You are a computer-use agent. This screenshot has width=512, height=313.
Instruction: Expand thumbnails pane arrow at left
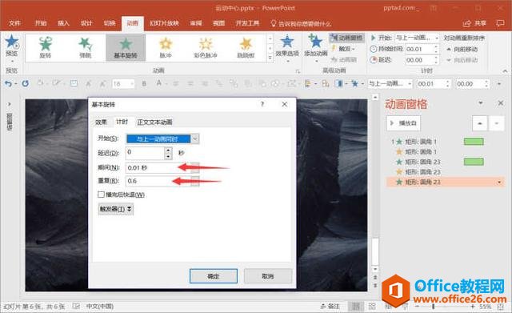(x=9, y=104)
